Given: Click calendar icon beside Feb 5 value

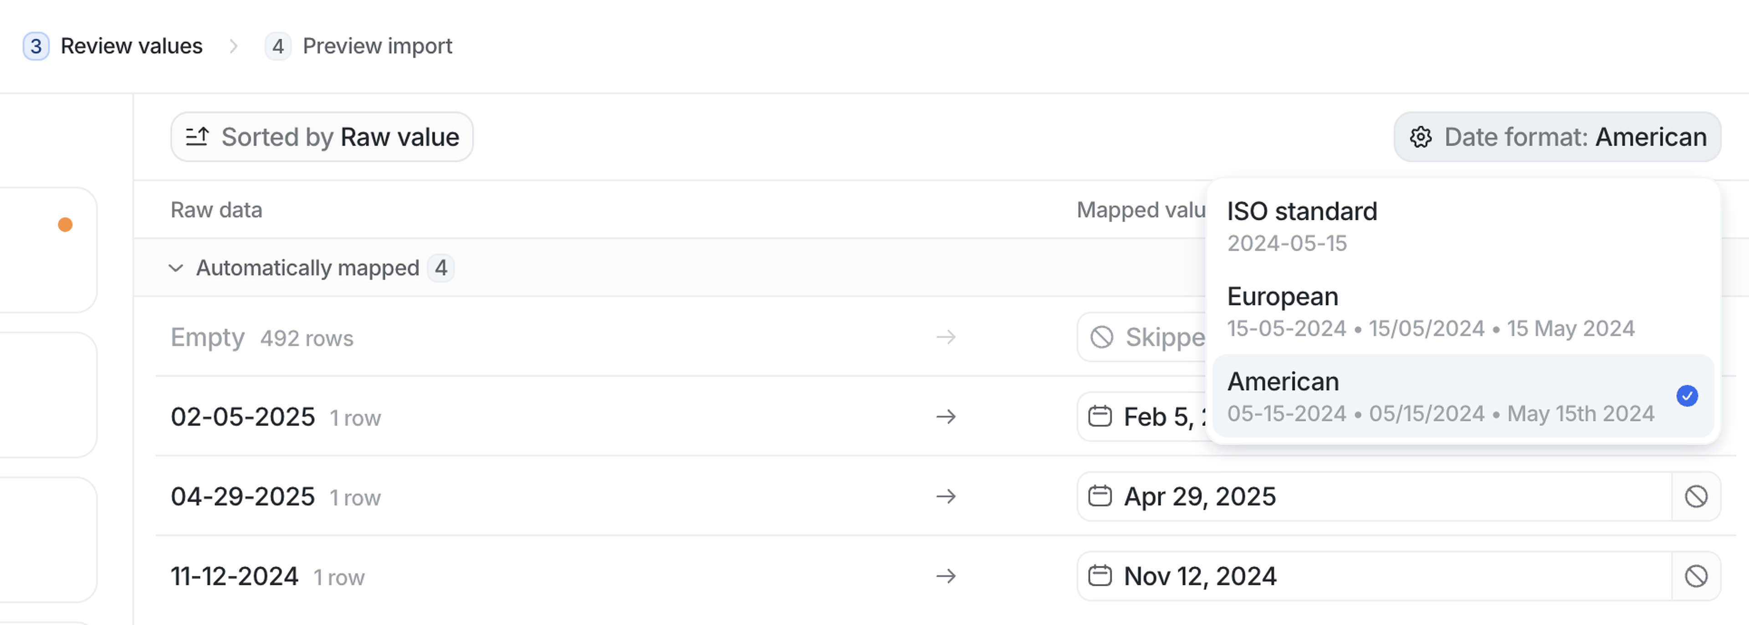Looking at the screenshot, I should (1100, 416).
